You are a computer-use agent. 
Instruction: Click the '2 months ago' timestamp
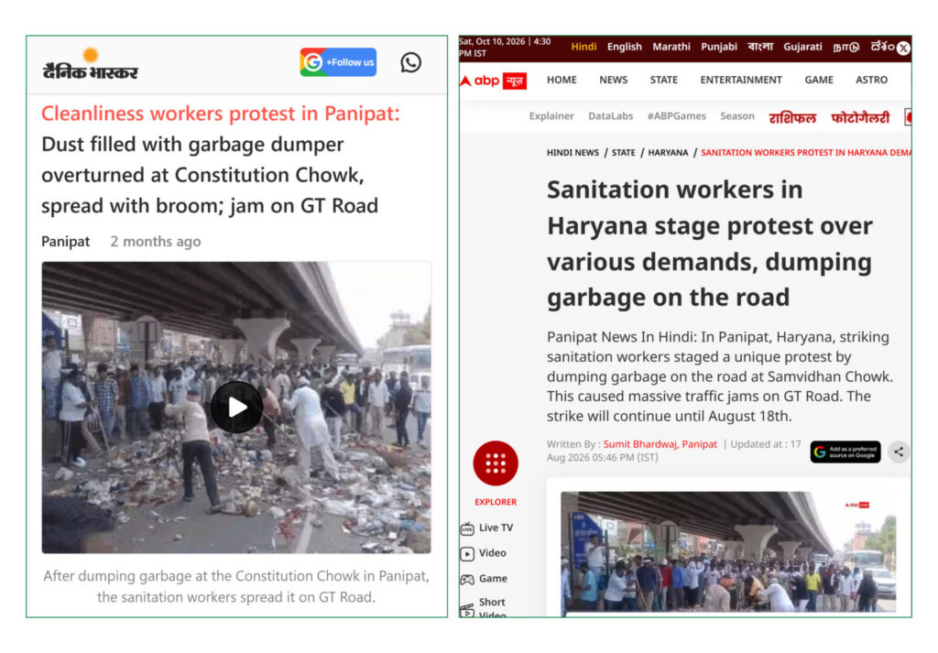(156, 242)
